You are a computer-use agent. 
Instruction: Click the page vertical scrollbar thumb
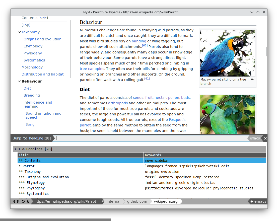(x=267, y=52)
